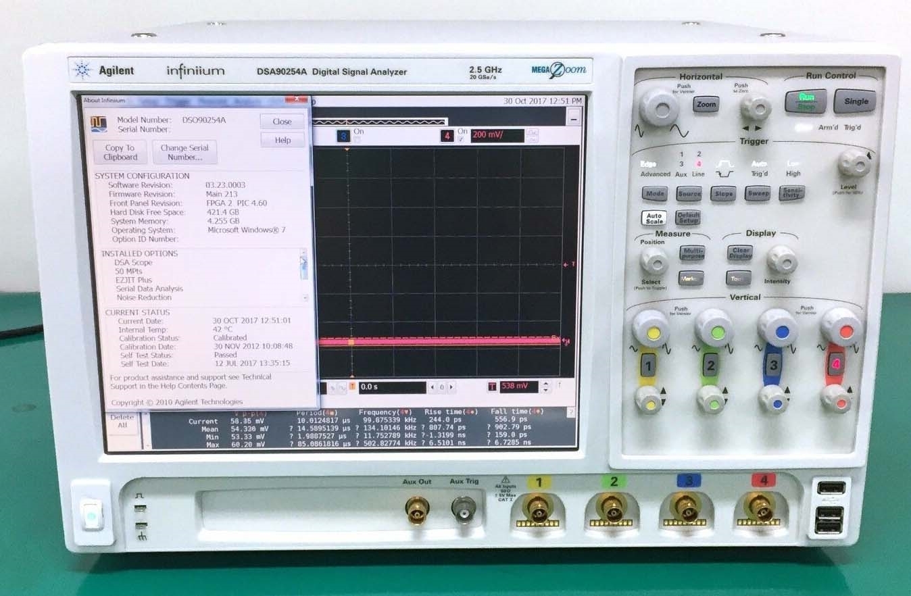Click the Microsoft Windows 7 operating system value
Viewport: 911px width, 596px height.
[247, 230]
